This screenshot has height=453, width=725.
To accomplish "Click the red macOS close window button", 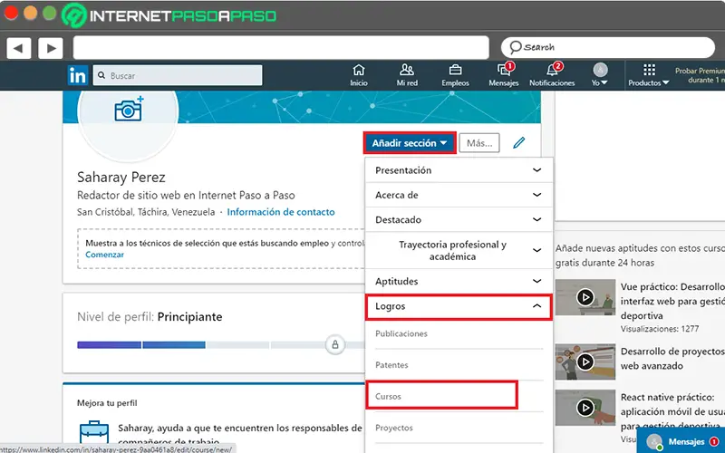I will pos(11,13).
